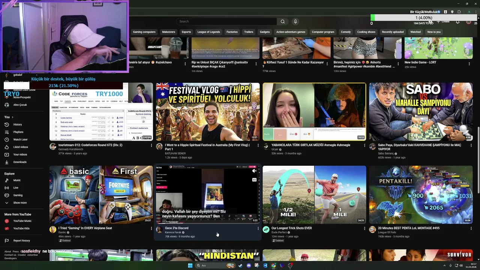Open YouTube notifications bell
Image resolution: width=480 pixels, height=270 pixels.
pos(457,22)
